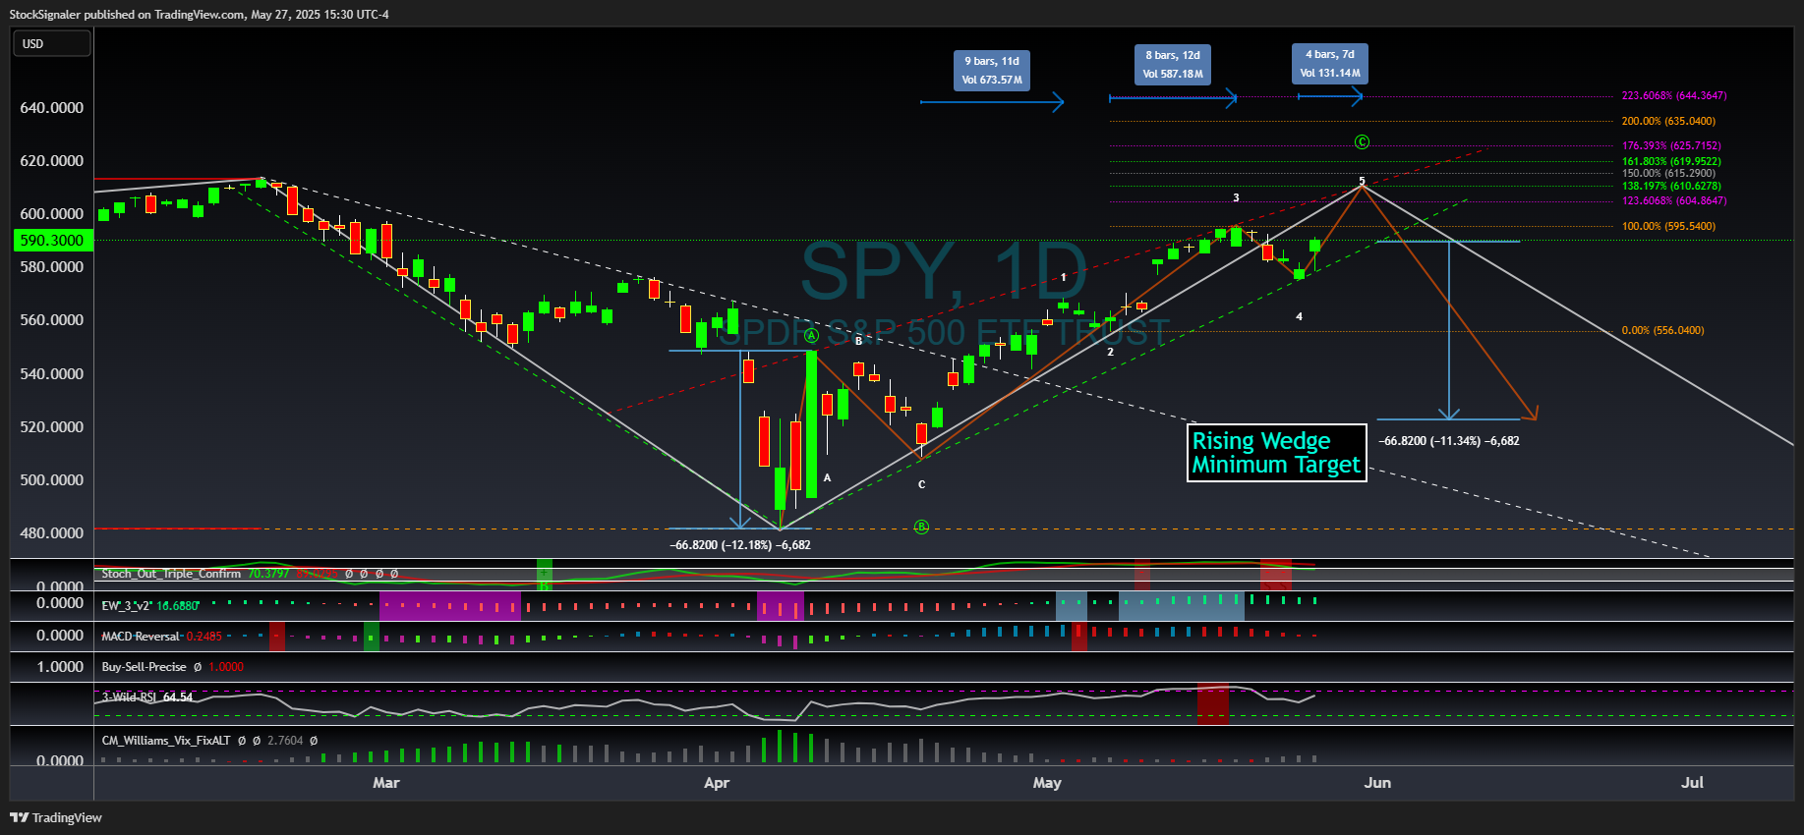
Task: Select the green circled C wave marker
Action: pyautogui.click(x=1362, y=141)
